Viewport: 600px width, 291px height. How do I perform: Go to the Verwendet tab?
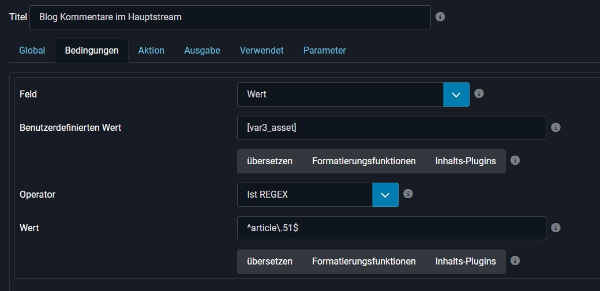coord(261,50)
